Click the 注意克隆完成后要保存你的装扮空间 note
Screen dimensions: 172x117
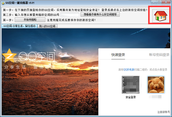pyautogui.click(x=71, y=20)
